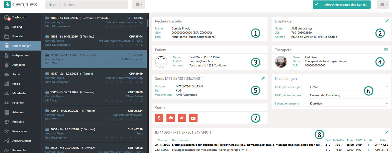Edit the Serie MTT with the pencil icon
Screen dimensions: 392x153
point(263,79)
